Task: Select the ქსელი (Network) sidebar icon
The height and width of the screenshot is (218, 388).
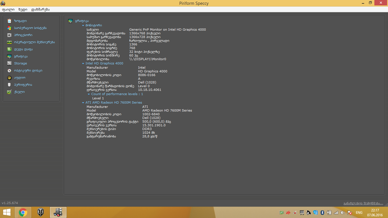Action: click(x=9, y=92)
